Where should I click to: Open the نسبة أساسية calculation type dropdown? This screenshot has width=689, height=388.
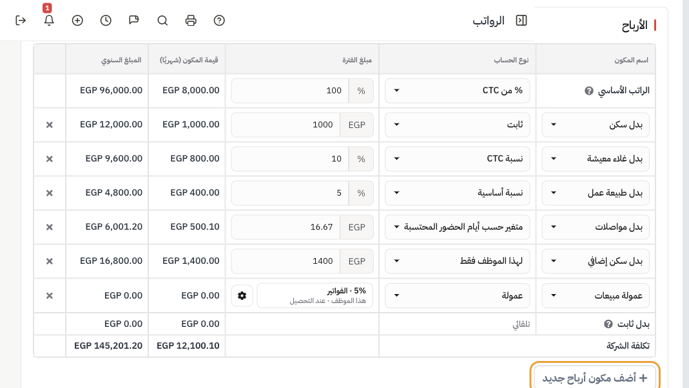tap(458, 192)
